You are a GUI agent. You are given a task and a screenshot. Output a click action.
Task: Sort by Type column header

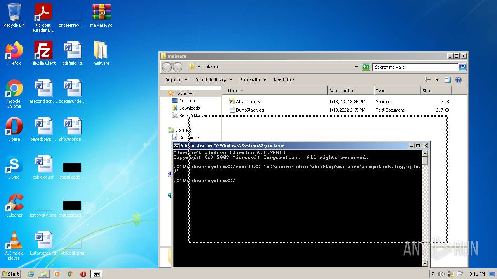click(397, 91)
